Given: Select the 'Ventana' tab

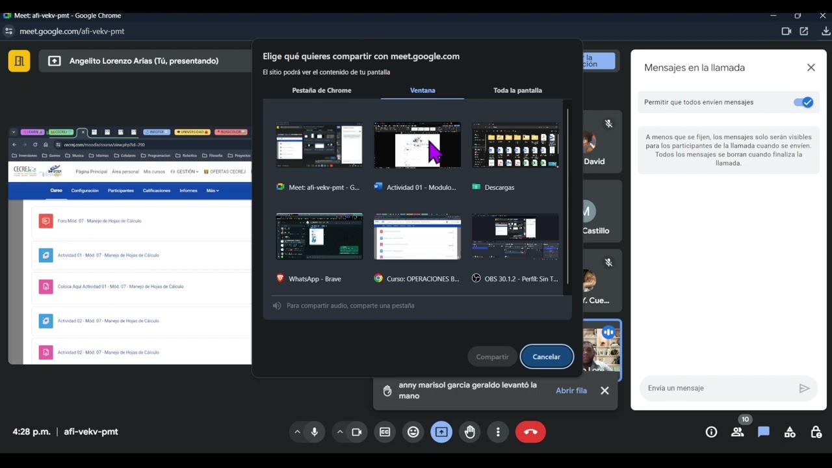Looking at the screenshot, I should pos(422,90).
